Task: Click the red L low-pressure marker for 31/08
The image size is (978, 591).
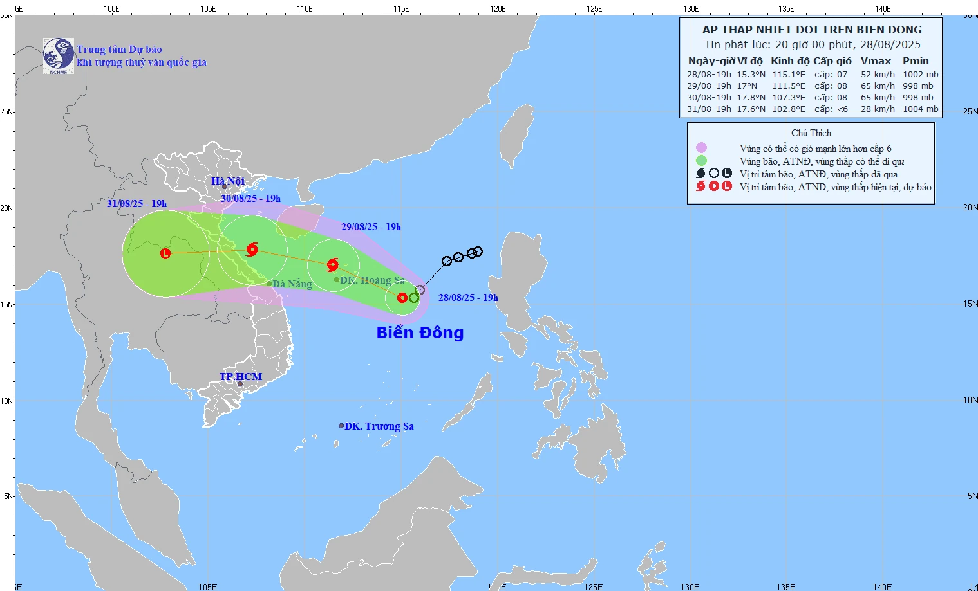Action: click(165, 253)
